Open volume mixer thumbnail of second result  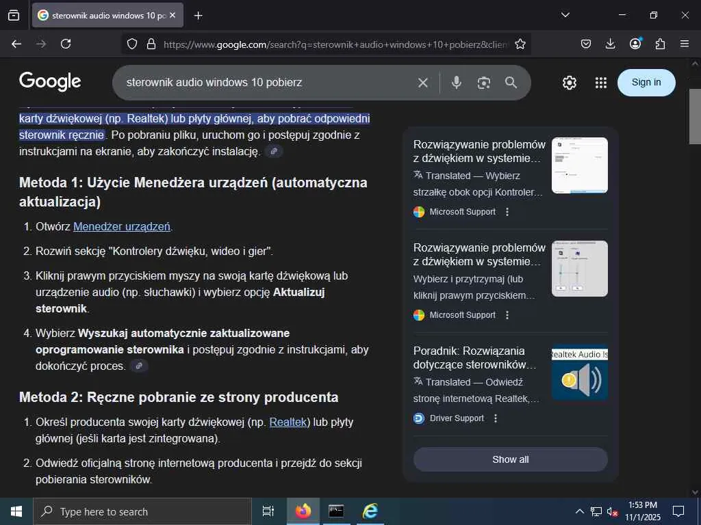point(579,269)
